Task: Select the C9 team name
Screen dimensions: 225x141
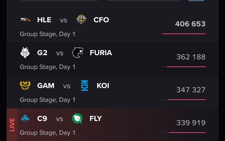Action: 42,119
